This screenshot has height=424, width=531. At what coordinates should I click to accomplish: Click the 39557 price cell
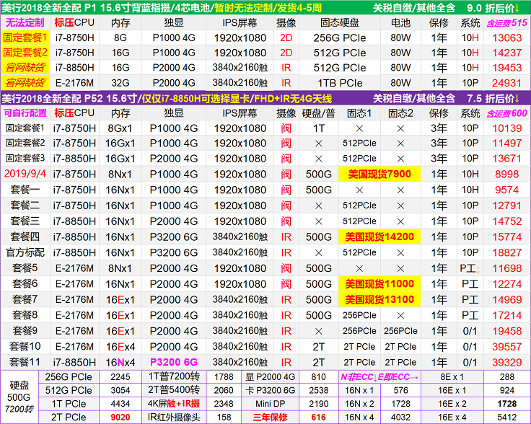click(x=506, y=346)
